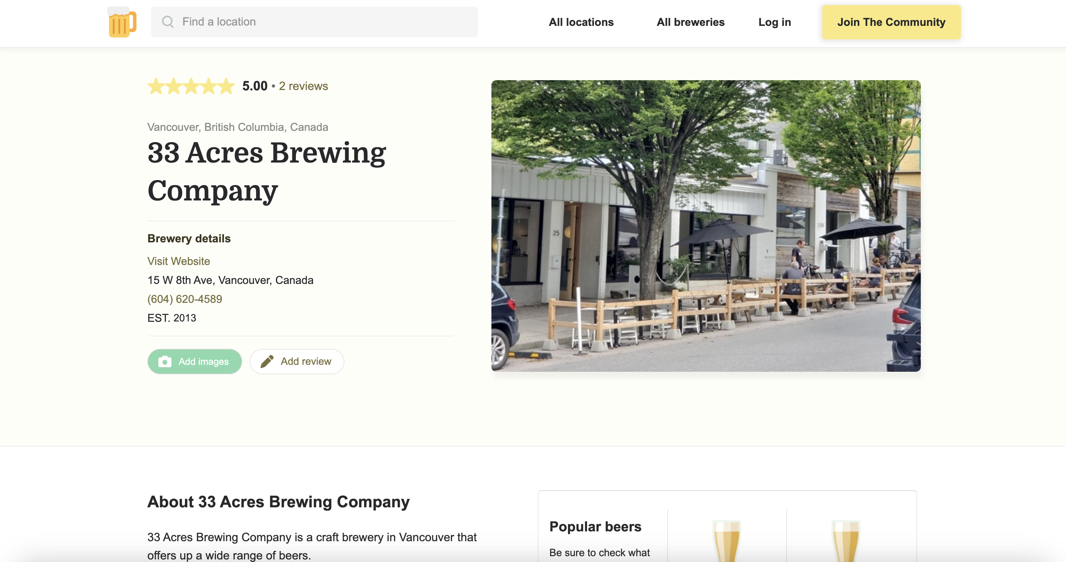Open the 2 reviews link
This screenshot has width=1066, height=562.
303,86
